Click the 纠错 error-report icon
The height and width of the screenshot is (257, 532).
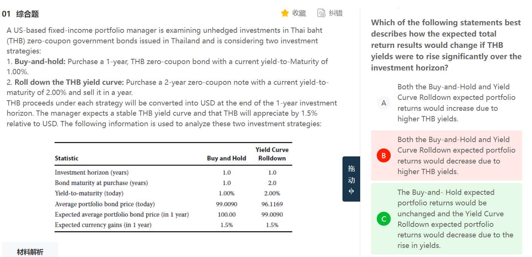click(321, 13)
